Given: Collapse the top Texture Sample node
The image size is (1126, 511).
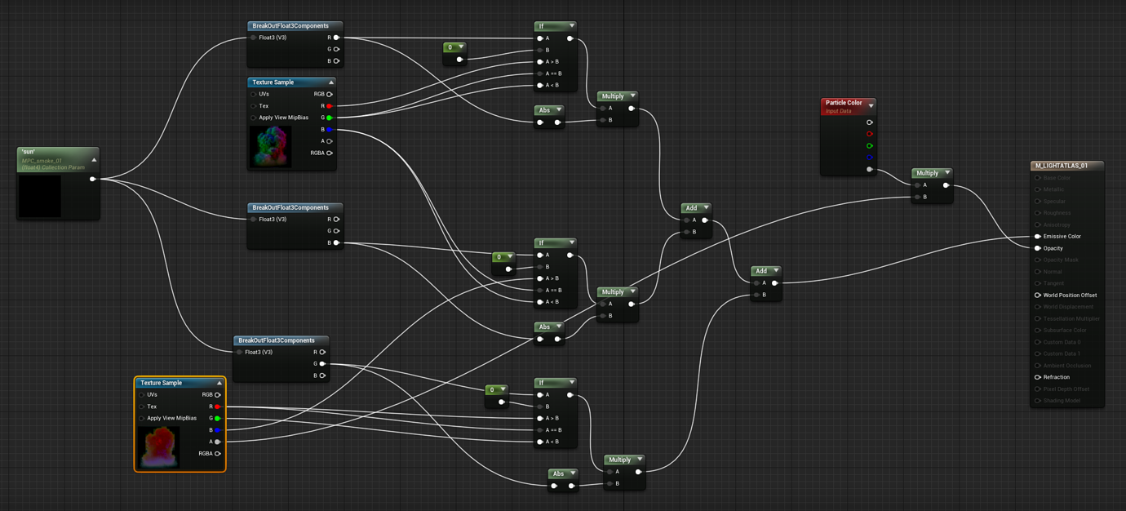Looking at the screenshot, I should pos(330,82).
